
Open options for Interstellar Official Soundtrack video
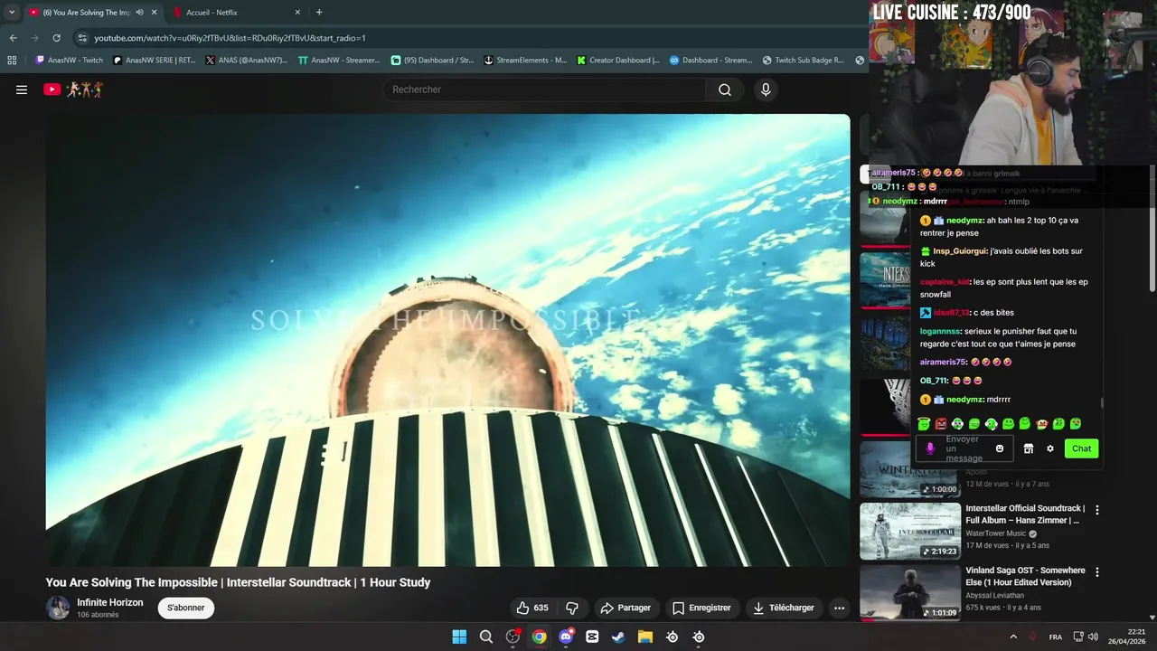click(x=1097, y=510)
